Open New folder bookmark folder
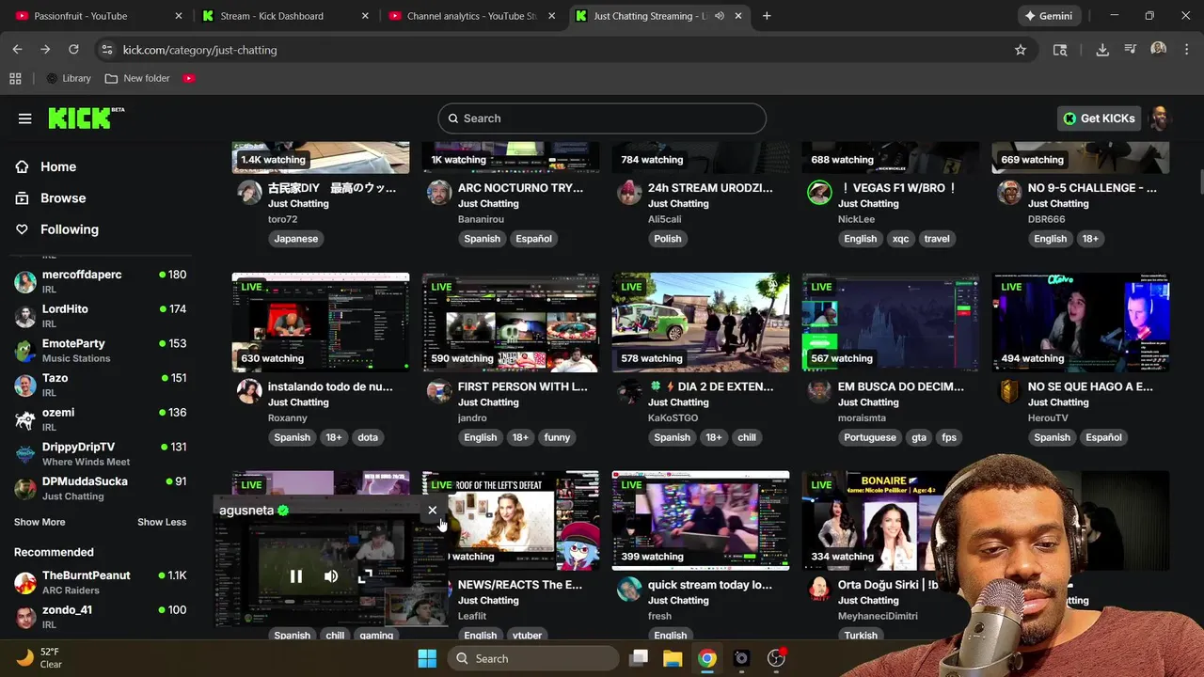The width and height of the screenshot is (1204, 677). 137,79
